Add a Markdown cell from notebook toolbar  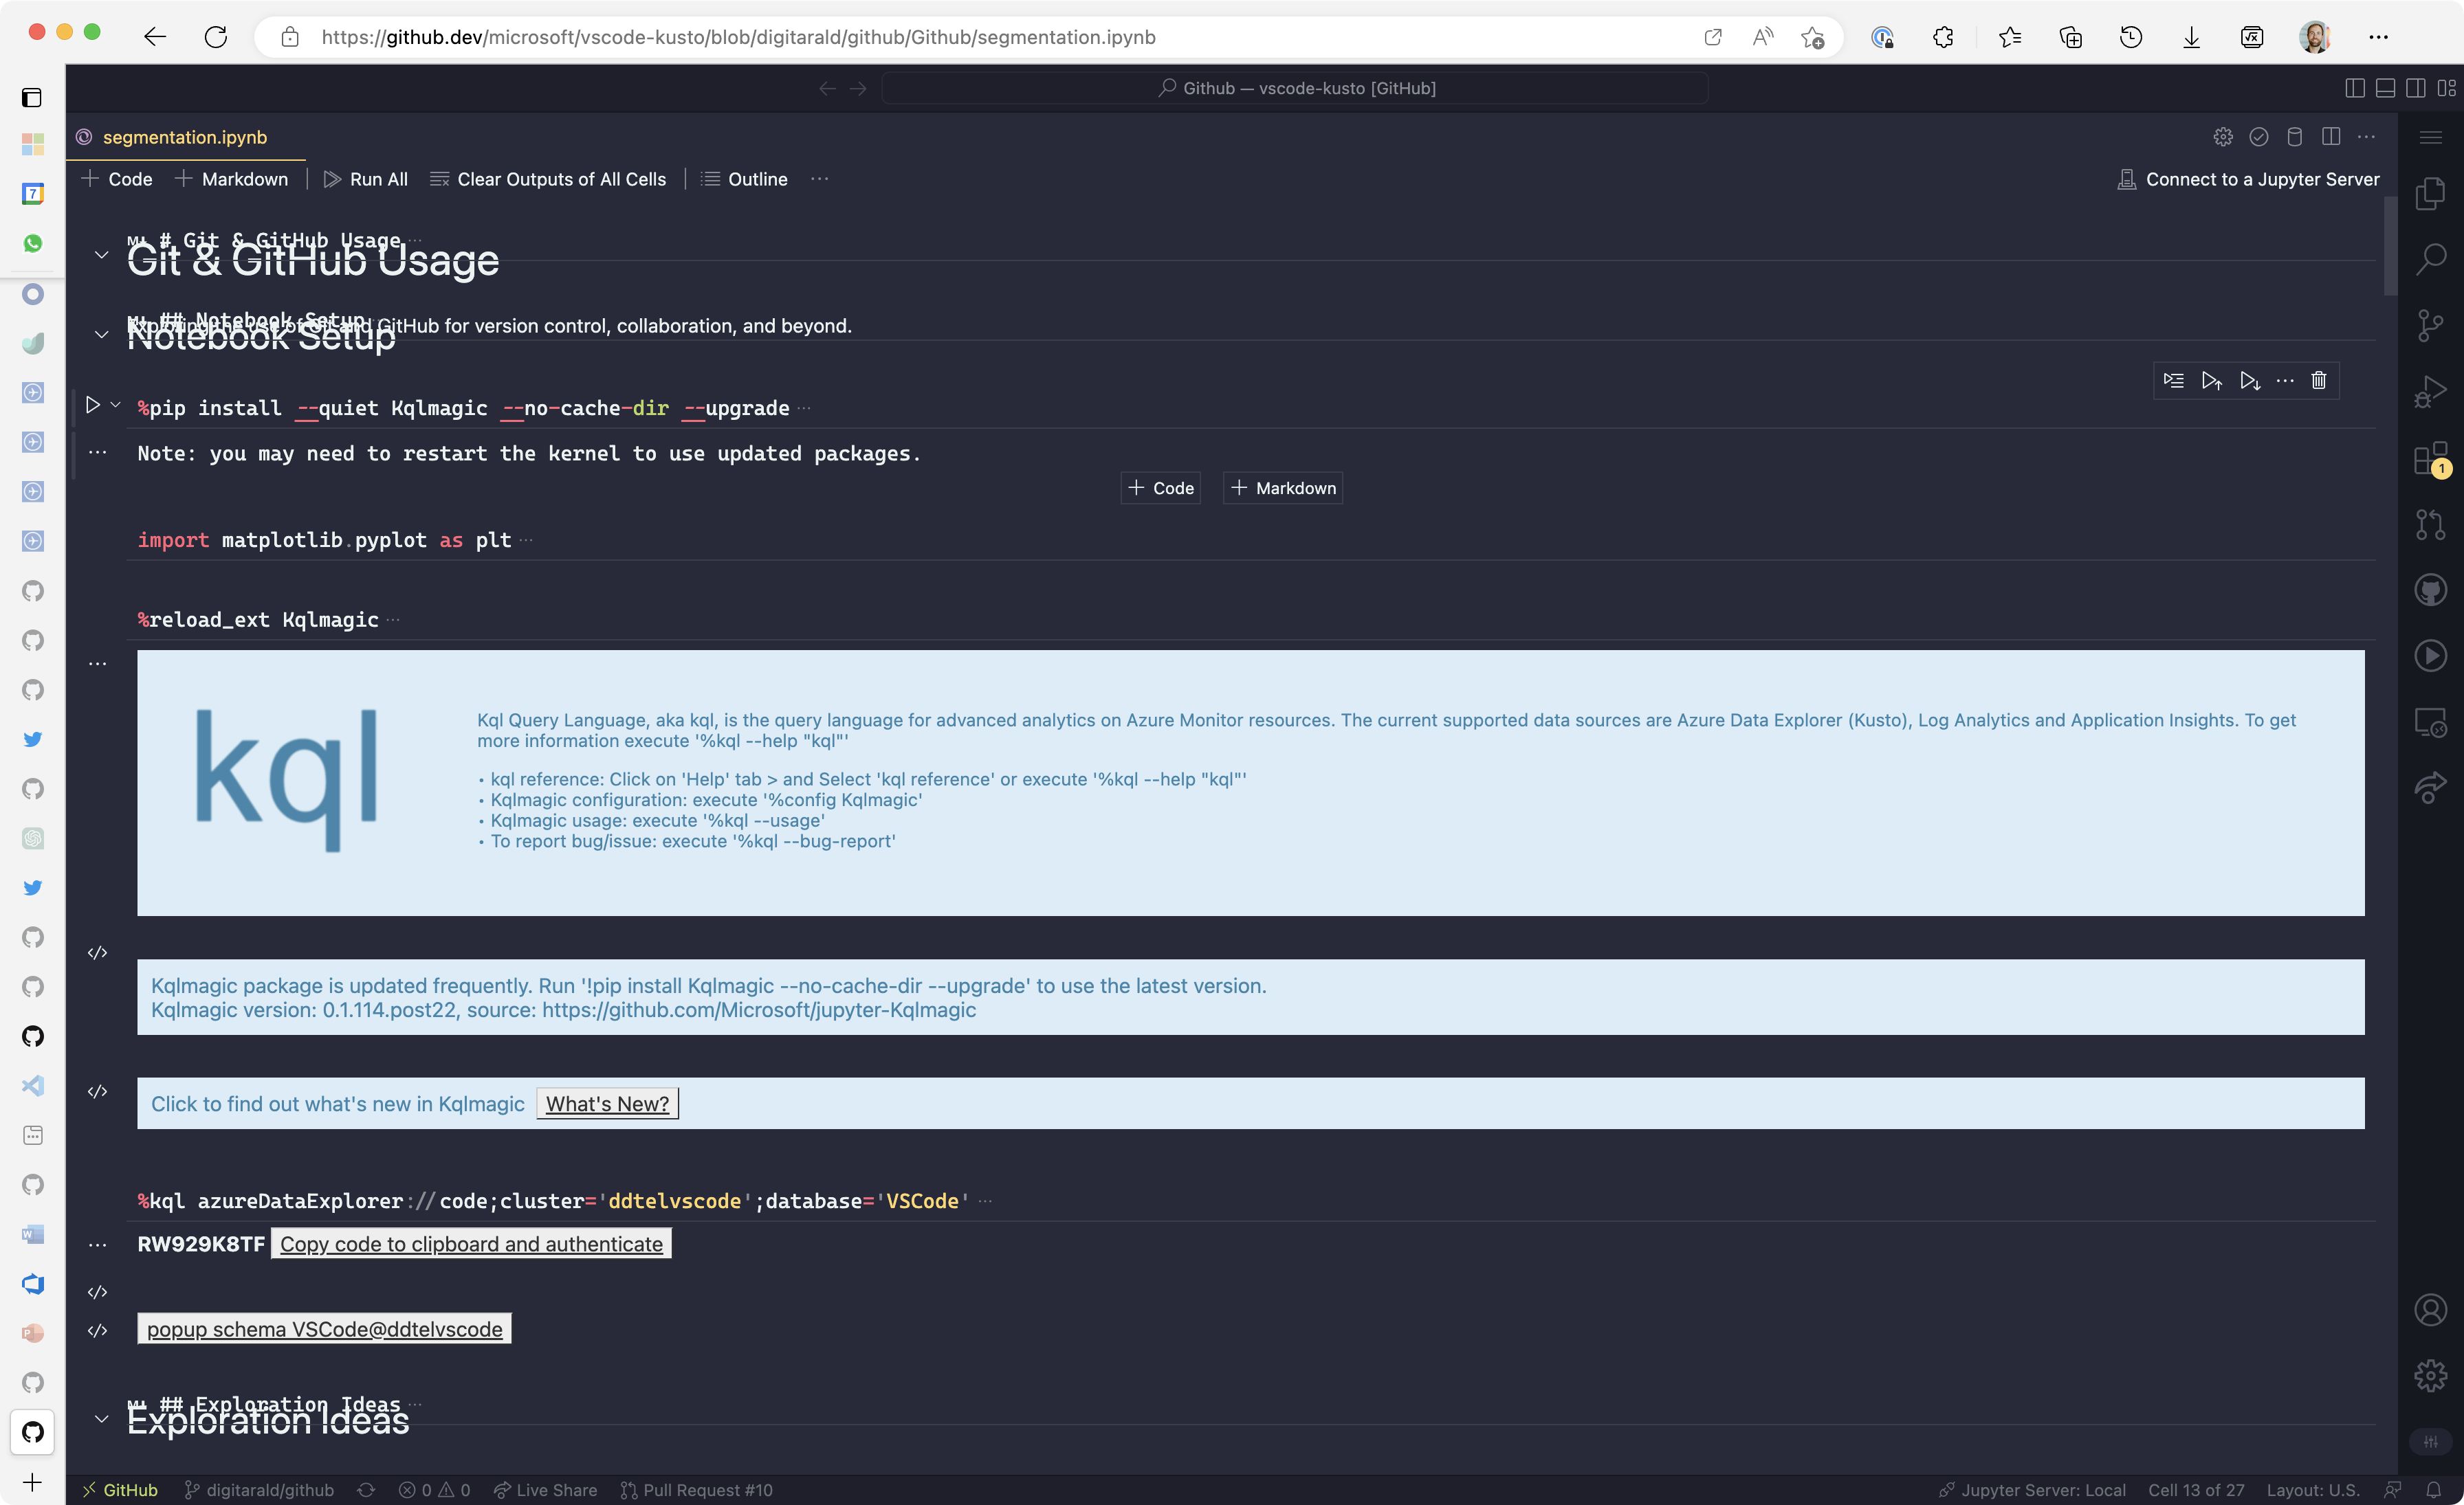pos(231,179)
